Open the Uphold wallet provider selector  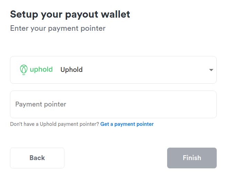113,70
